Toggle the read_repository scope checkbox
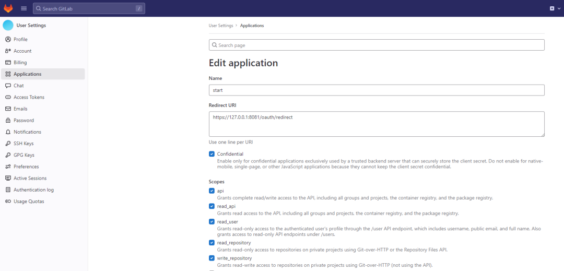The image size is (564, 271). click(211, 243)
